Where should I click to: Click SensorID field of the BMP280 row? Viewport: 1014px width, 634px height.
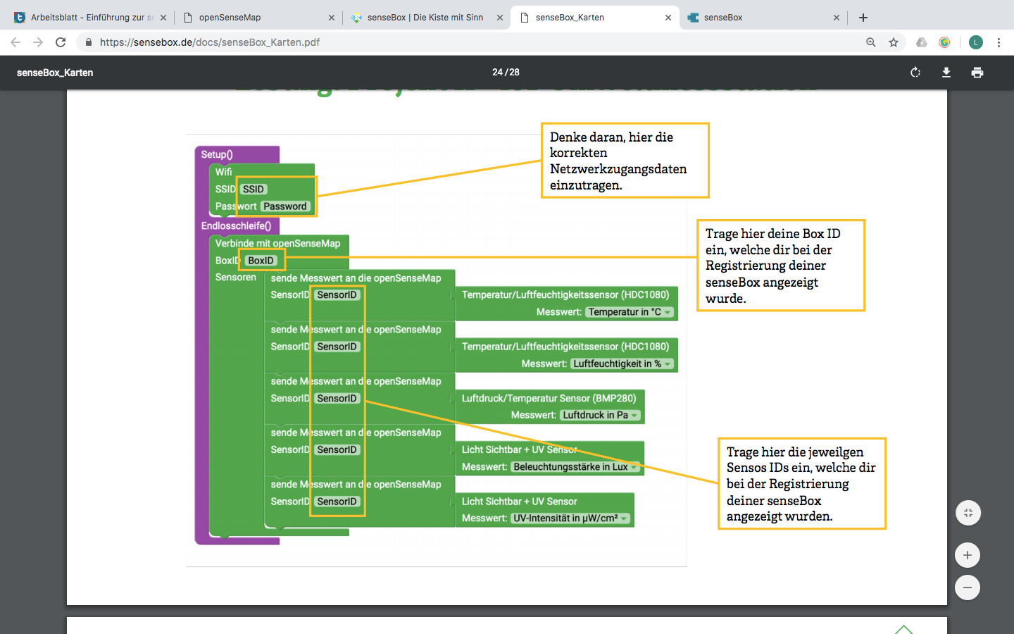pyautogui.click(x=337, y=398)
